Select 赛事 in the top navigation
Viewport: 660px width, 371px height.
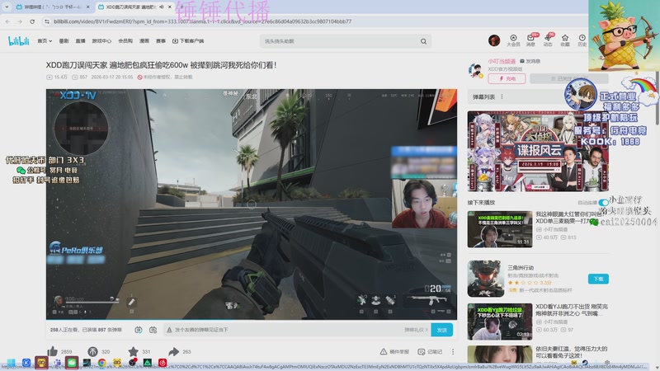click(x=161, y=40)
